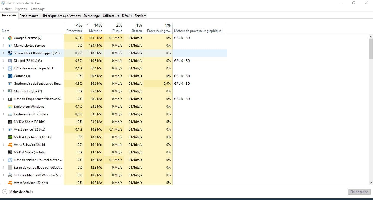Open the Services tab
This screenshot has width=373, height=200.
pos(141,16)
